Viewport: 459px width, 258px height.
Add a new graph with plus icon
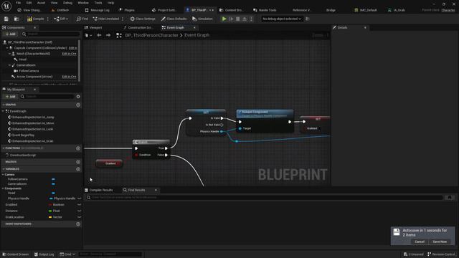[78, 105]
